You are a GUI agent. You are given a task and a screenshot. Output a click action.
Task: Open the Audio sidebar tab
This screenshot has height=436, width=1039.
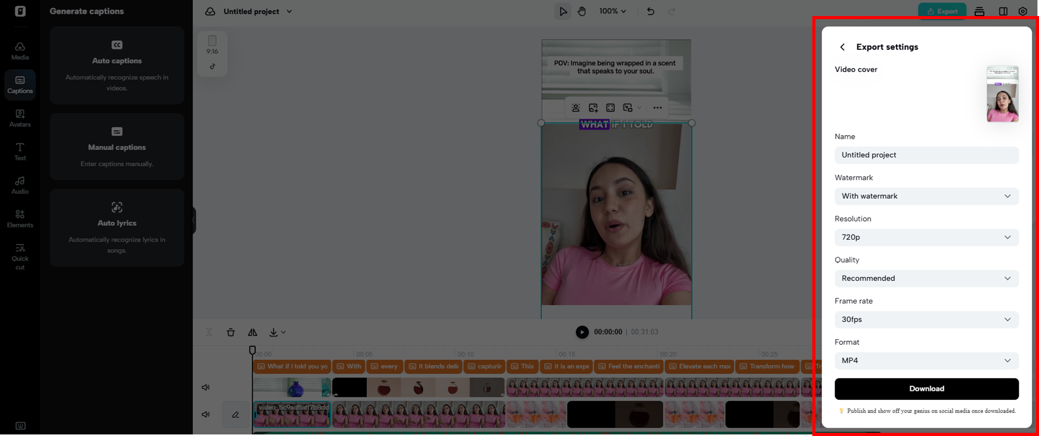[20, 185]
